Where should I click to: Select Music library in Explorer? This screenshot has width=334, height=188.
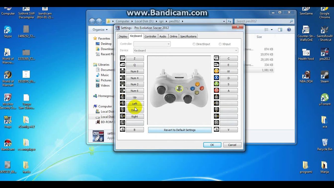click(x=105, y=75)
